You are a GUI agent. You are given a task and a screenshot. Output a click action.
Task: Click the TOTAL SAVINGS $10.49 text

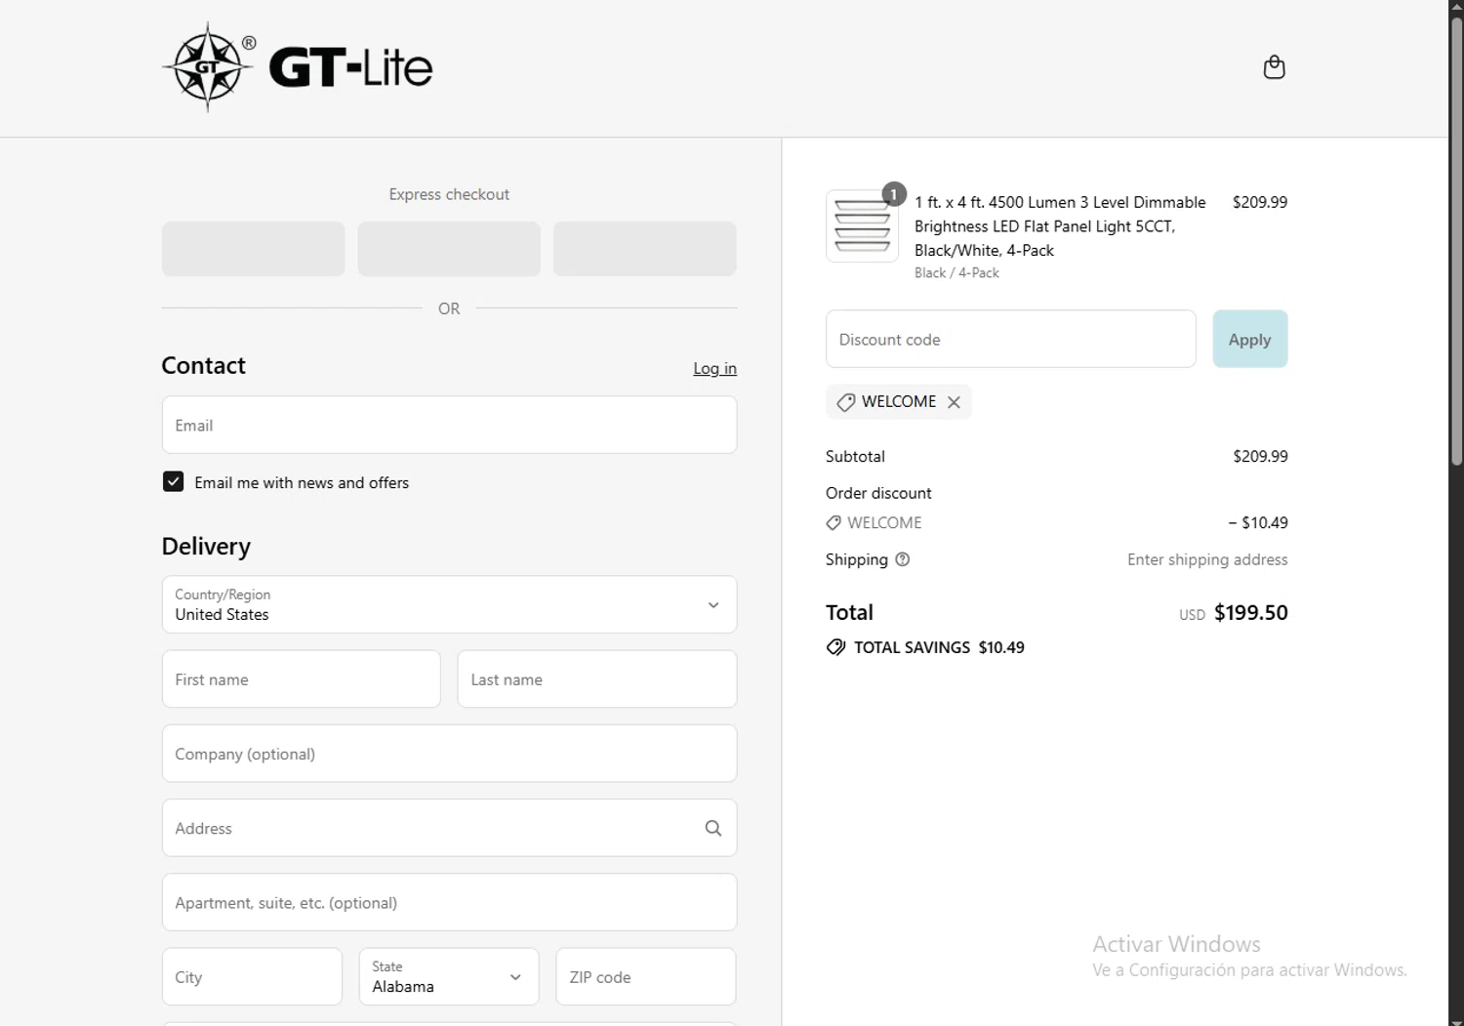[939, 647]
